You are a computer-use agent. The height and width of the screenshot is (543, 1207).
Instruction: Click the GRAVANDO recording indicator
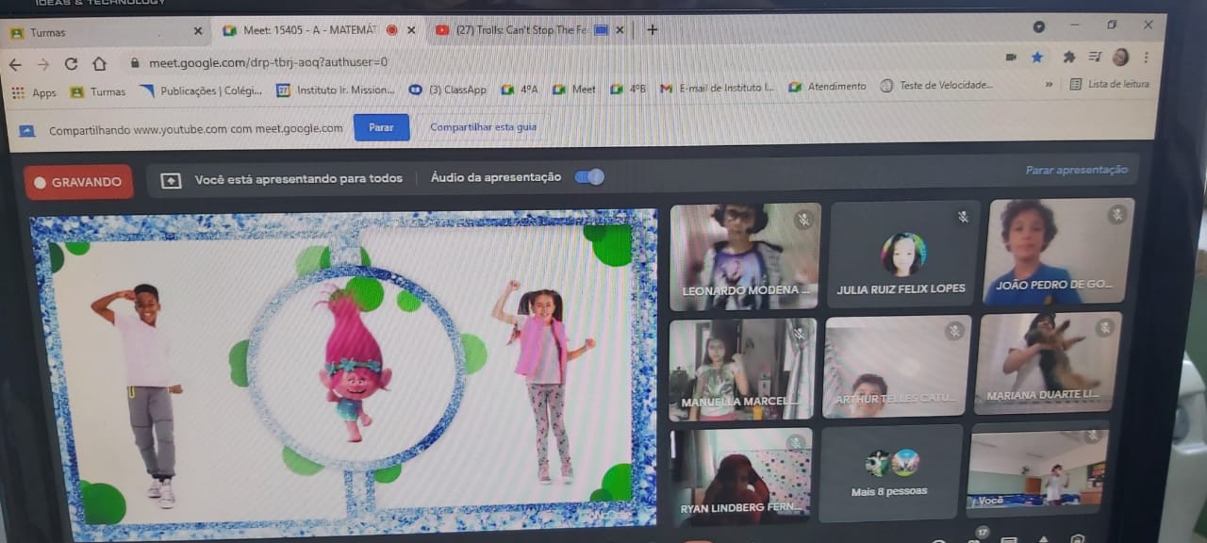(78, 182)
